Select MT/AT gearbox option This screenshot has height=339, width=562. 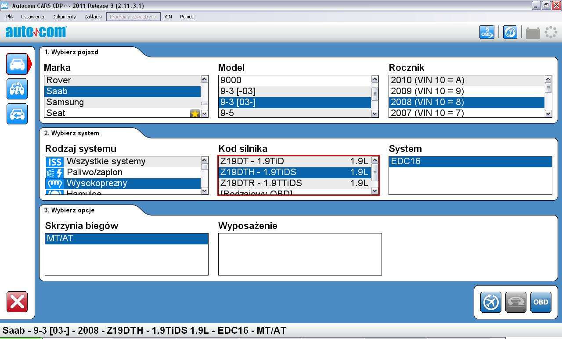click(126, 239)
